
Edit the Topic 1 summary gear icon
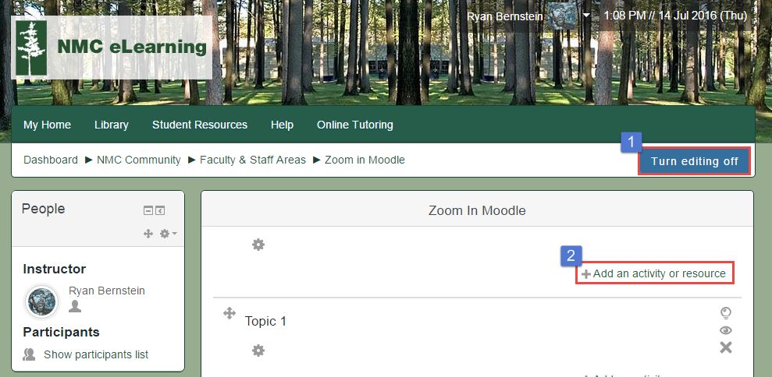tap(258, 351)
